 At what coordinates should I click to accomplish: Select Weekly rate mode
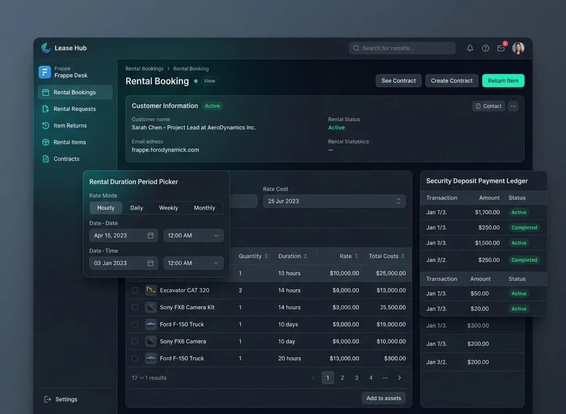[168, 208]
